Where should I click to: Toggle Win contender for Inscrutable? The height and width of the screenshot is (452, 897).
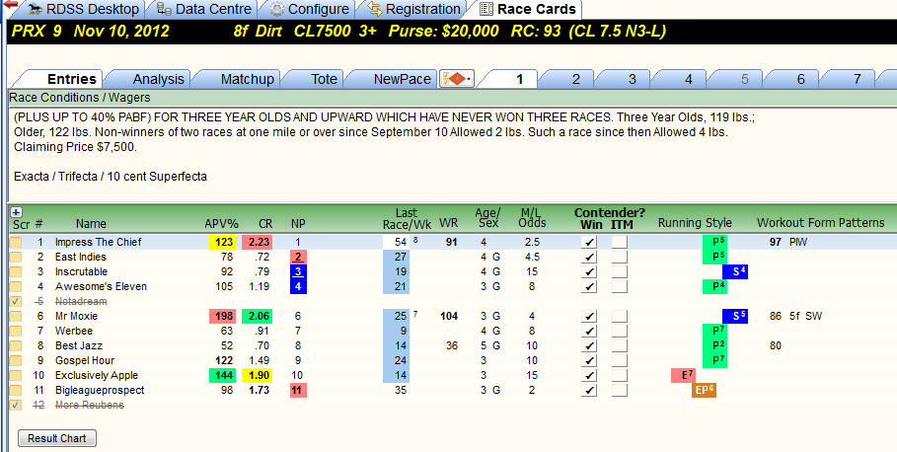coord(589,271)
